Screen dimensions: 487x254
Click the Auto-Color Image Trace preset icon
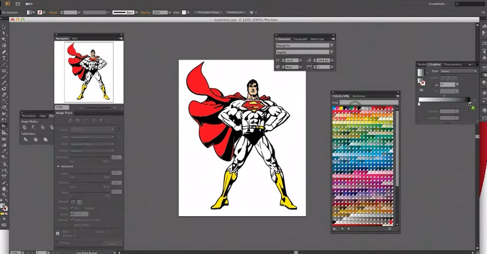(x=71, y=120)
